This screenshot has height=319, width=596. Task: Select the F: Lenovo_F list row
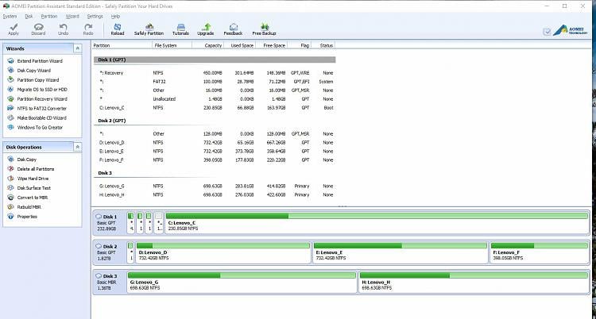(x=215, y=160)
